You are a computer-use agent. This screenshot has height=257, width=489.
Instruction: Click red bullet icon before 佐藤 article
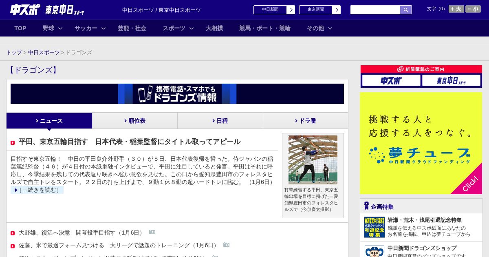13,246
